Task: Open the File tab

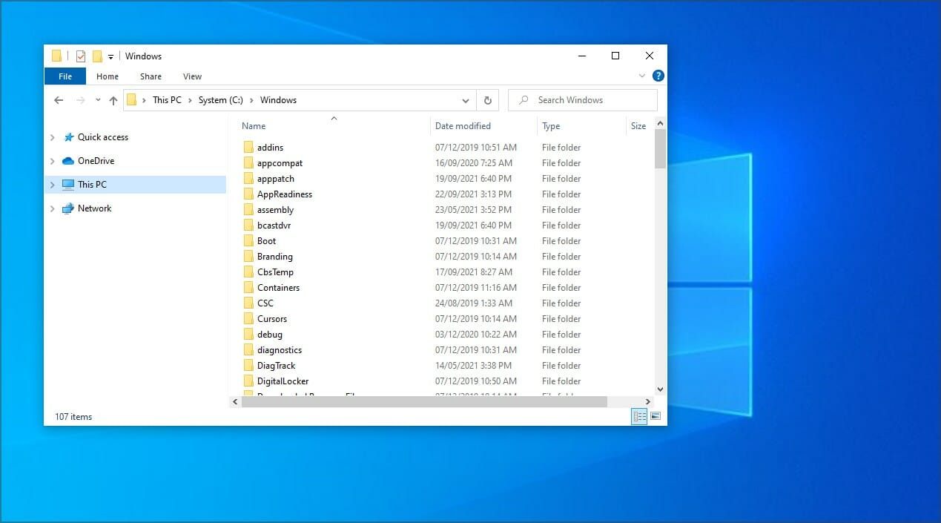Action: (x=65, y=76)
